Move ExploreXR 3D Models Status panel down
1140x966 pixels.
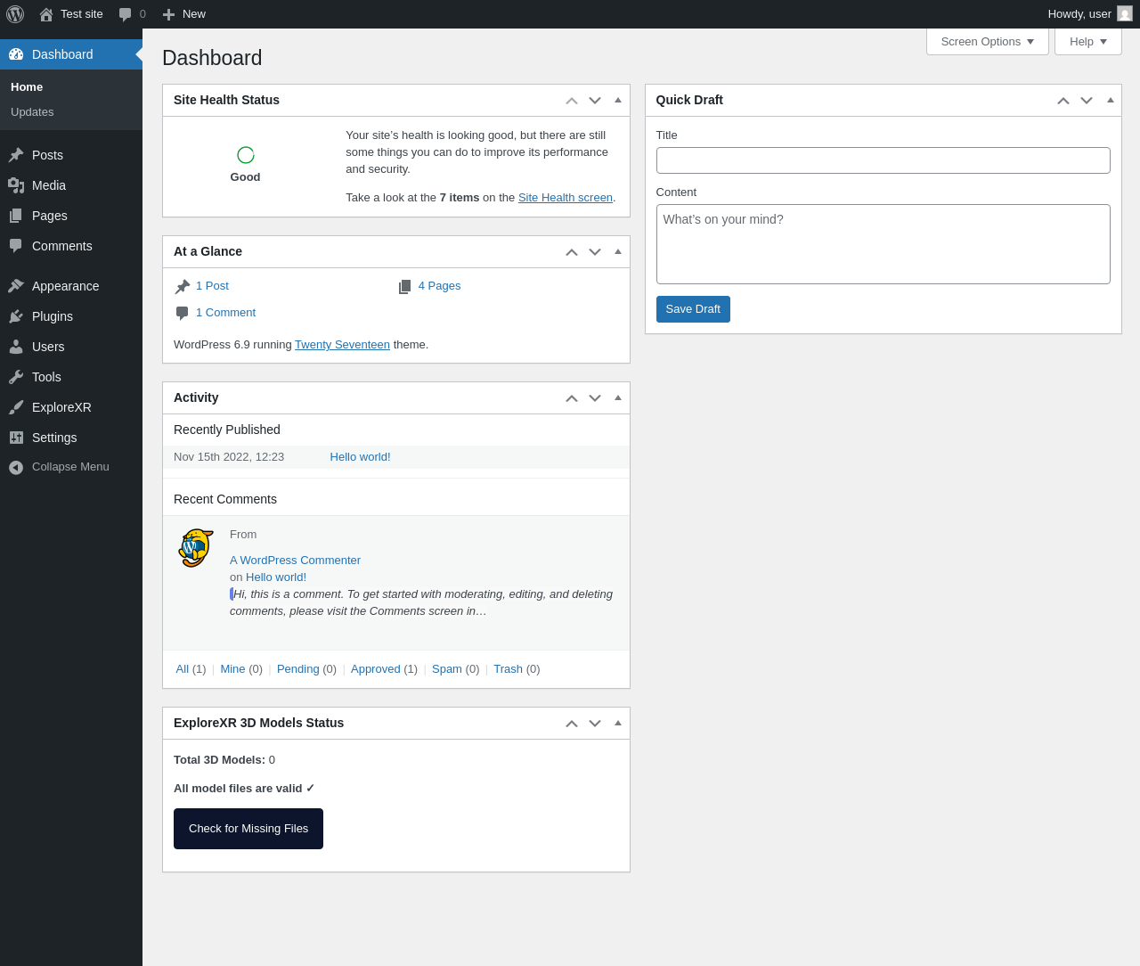595,724
